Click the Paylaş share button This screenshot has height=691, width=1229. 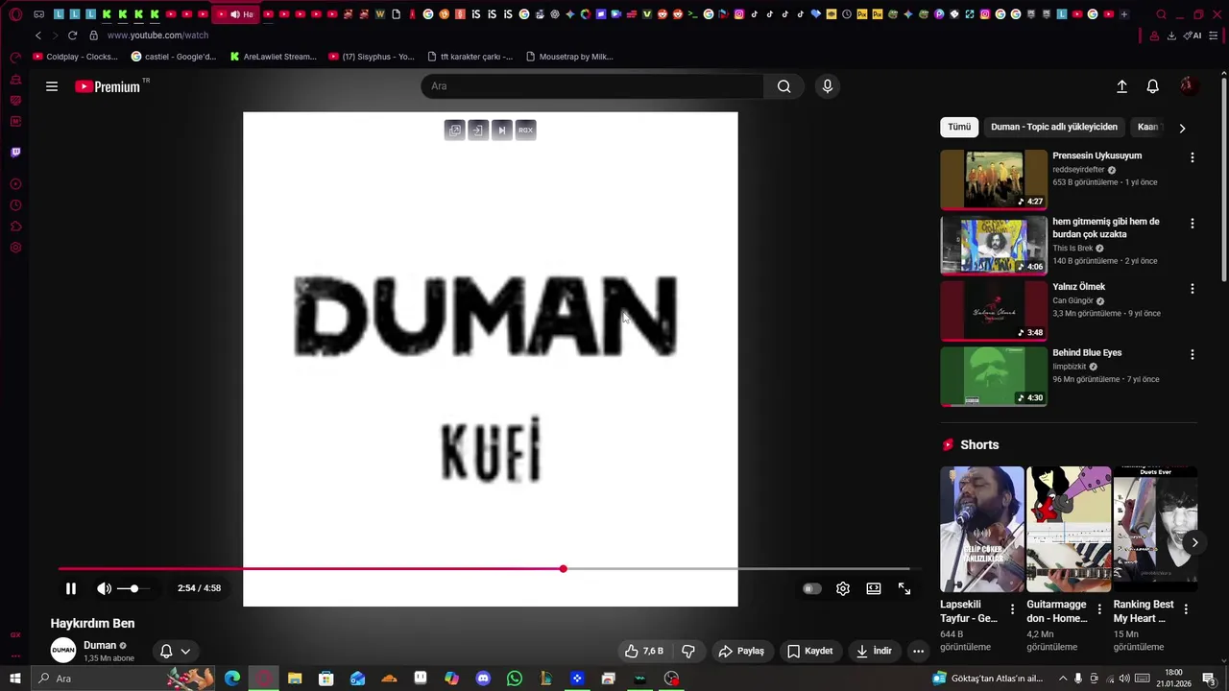[x=741, y=651]
